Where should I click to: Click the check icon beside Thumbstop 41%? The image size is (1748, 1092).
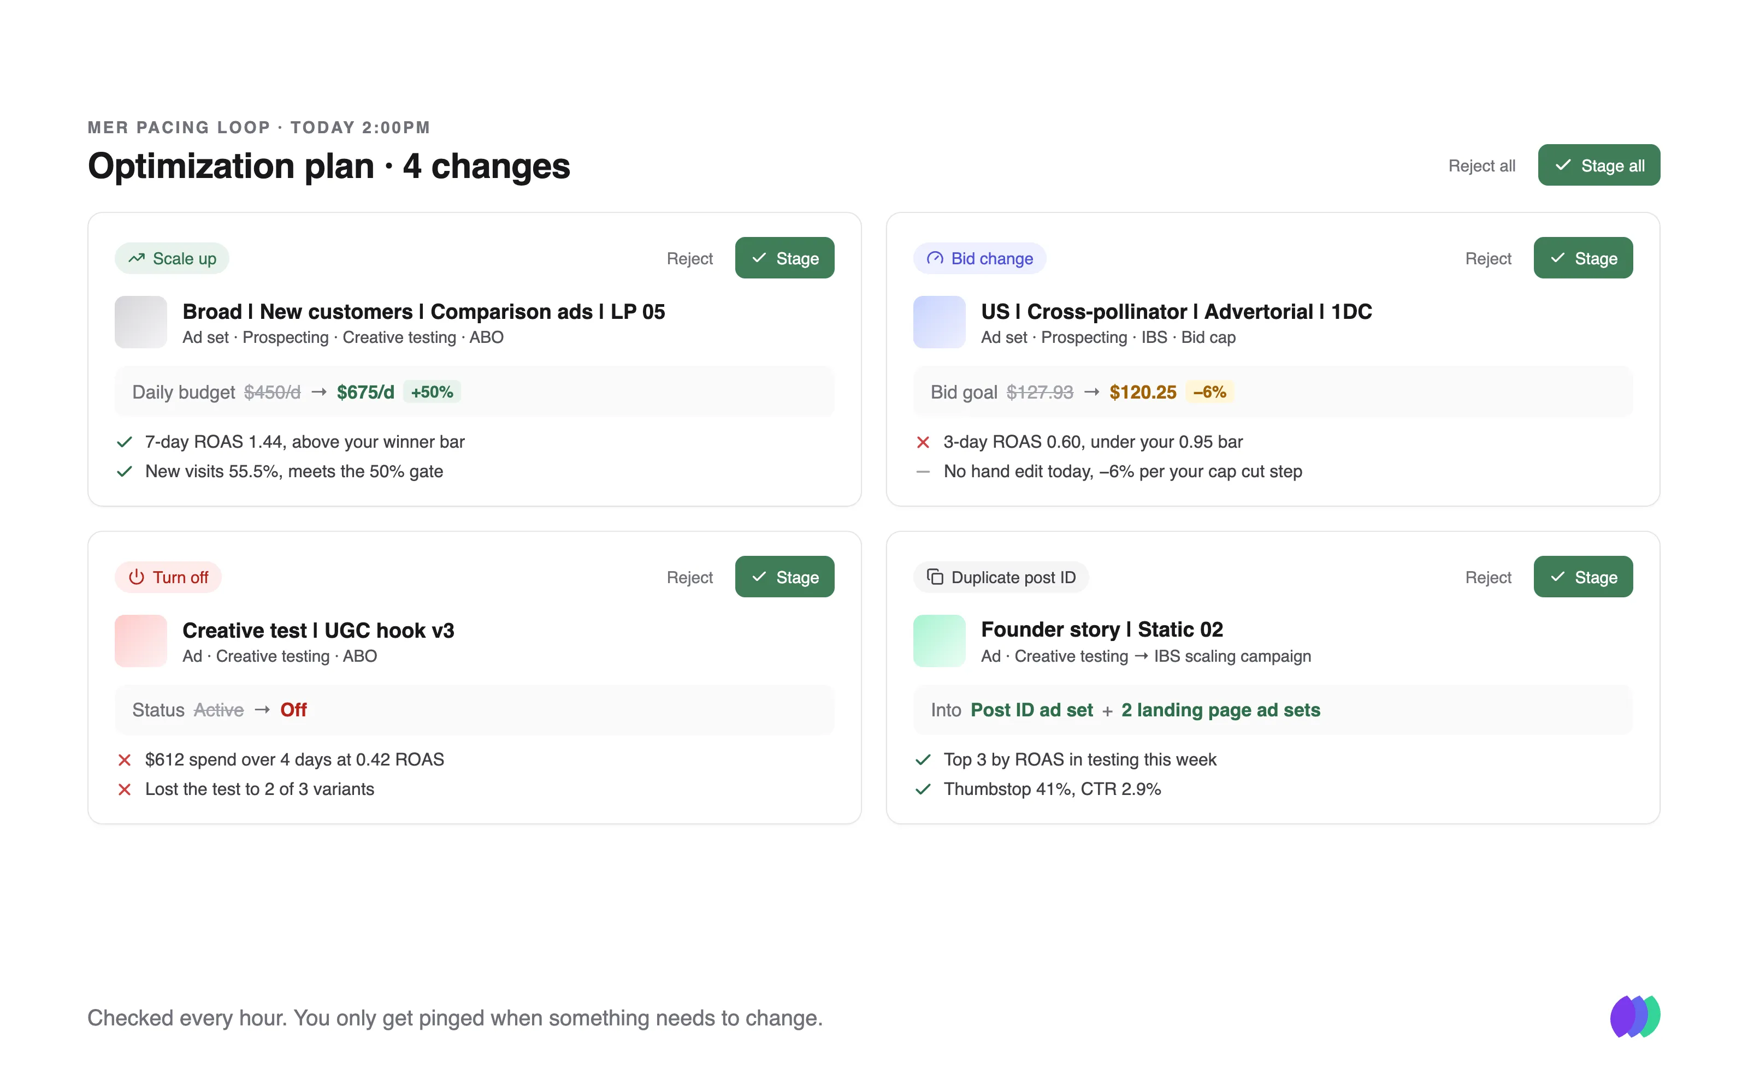point(923,790)
